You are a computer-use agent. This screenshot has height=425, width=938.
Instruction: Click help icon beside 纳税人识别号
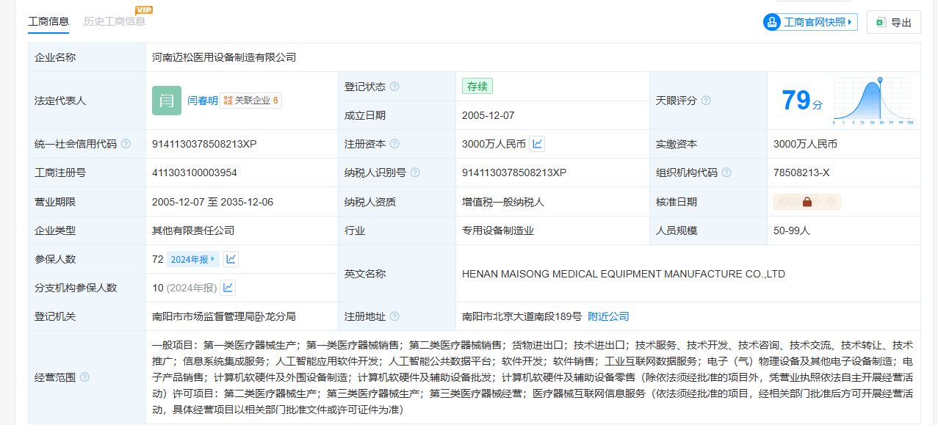click(415, 172)
